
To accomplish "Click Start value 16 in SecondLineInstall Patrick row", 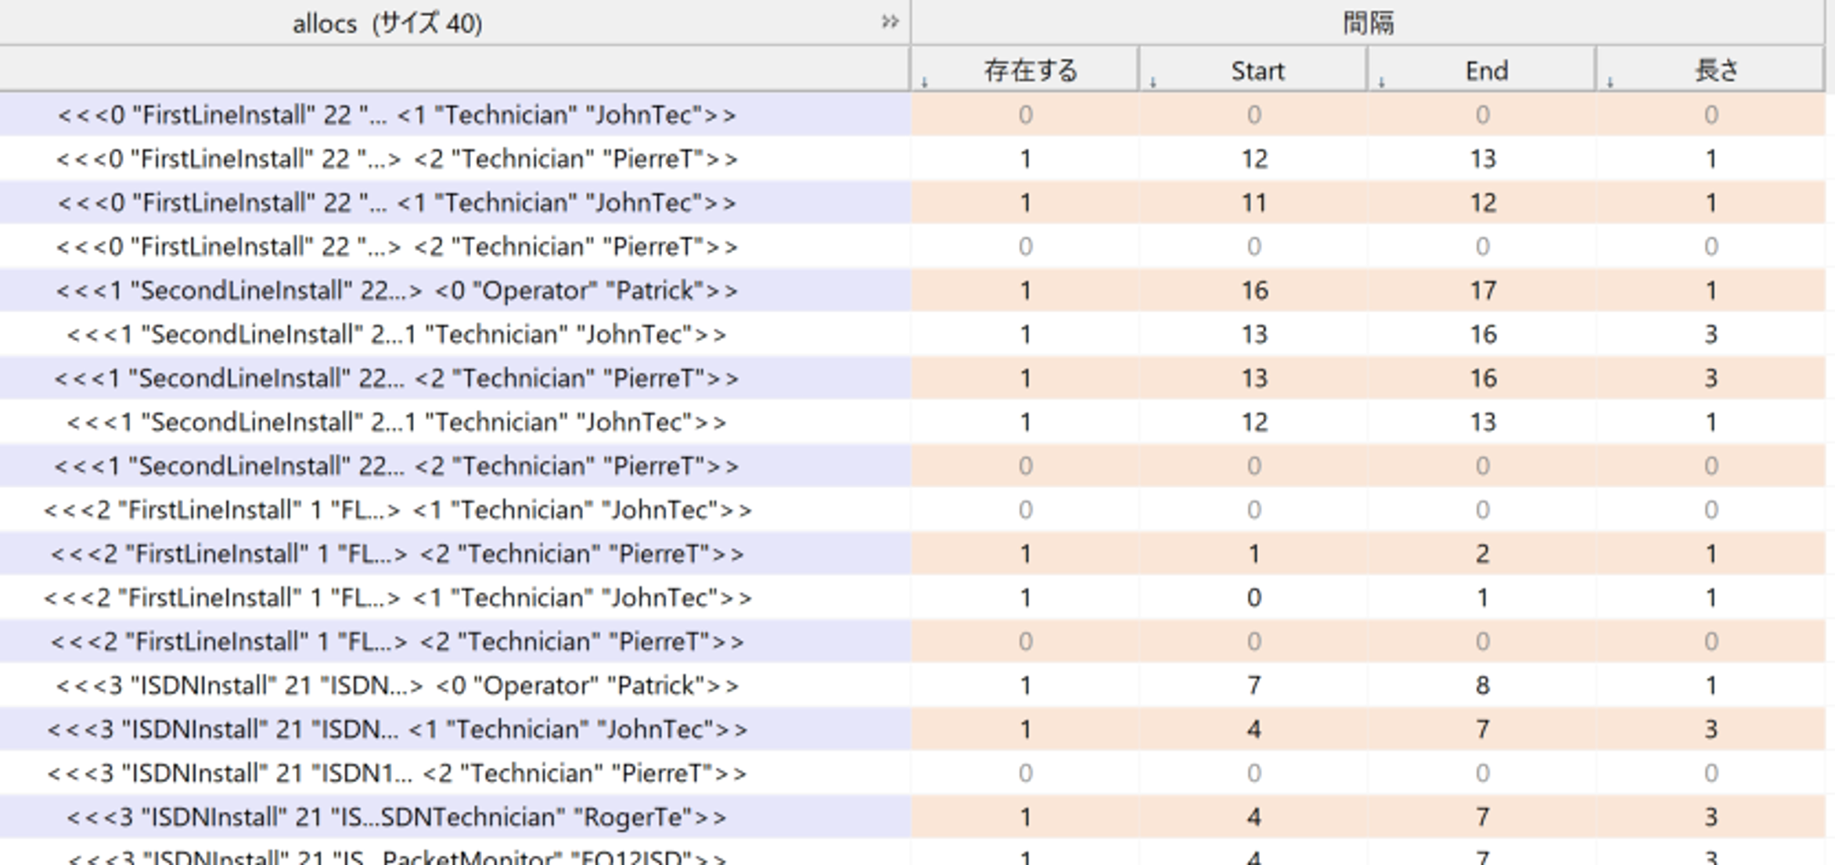I will coord(1254,290).
